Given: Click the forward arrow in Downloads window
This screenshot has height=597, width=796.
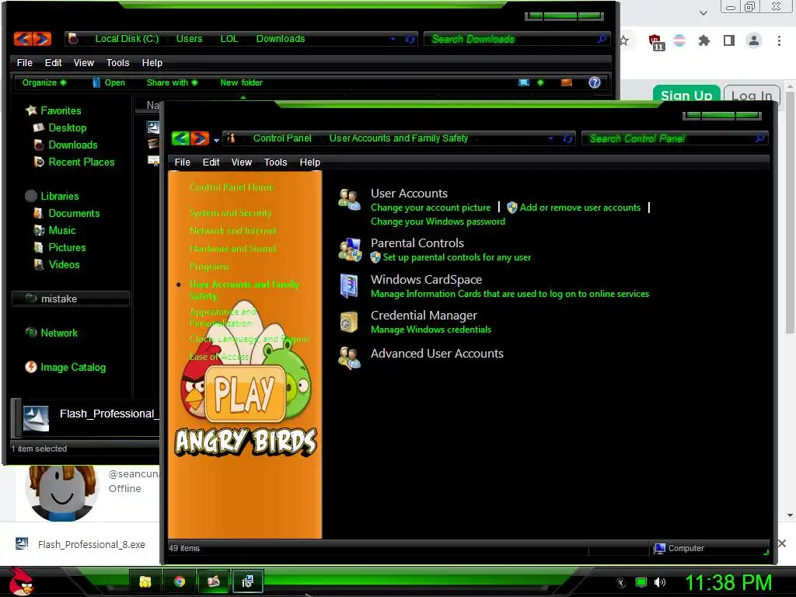Looking at the screenshot, I should pos(42,39).
